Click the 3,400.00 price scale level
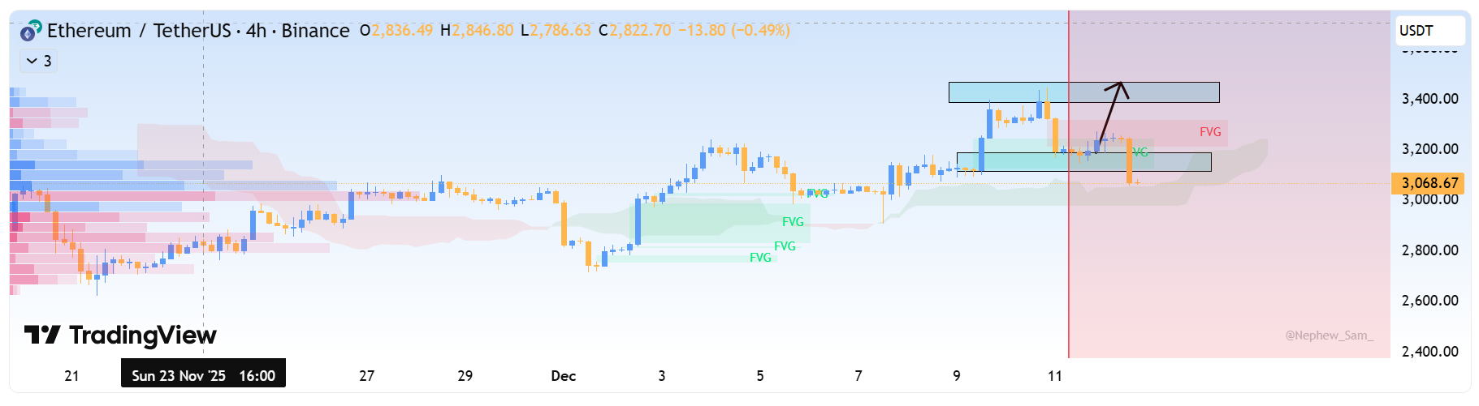Image resolution: width=1479 pixels, height=406 pixels. [x=1429, y=99]
